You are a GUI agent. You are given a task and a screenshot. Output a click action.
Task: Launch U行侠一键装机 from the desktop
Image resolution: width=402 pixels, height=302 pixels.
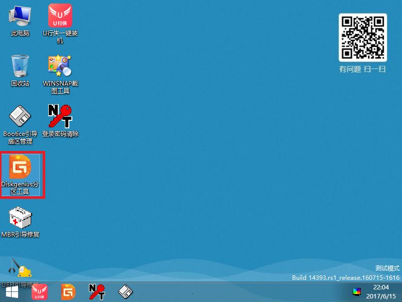point(60,23)
